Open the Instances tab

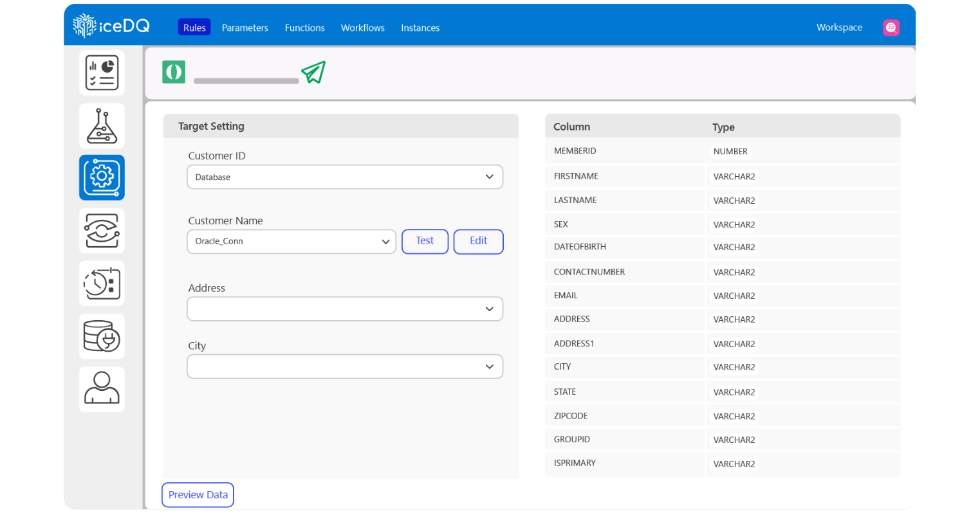[420, 28]
